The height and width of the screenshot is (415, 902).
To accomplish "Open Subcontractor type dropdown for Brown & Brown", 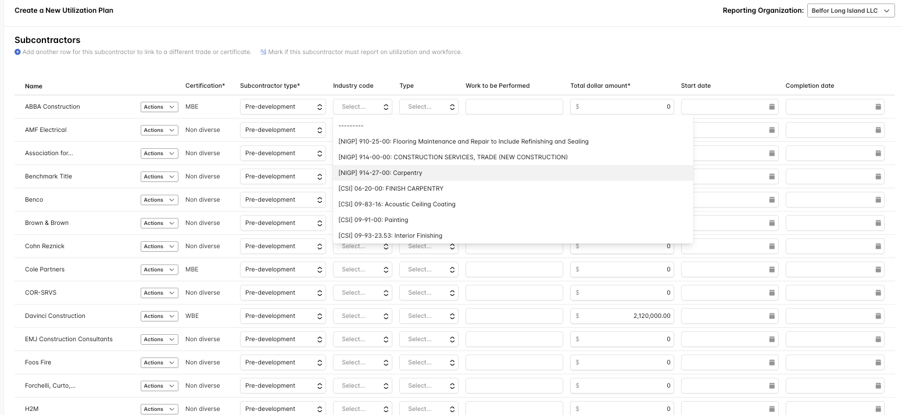I will 283,223.
